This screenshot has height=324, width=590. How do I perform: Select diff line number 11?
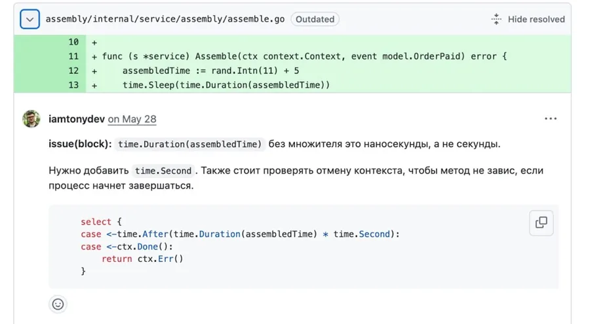(73, 56)
